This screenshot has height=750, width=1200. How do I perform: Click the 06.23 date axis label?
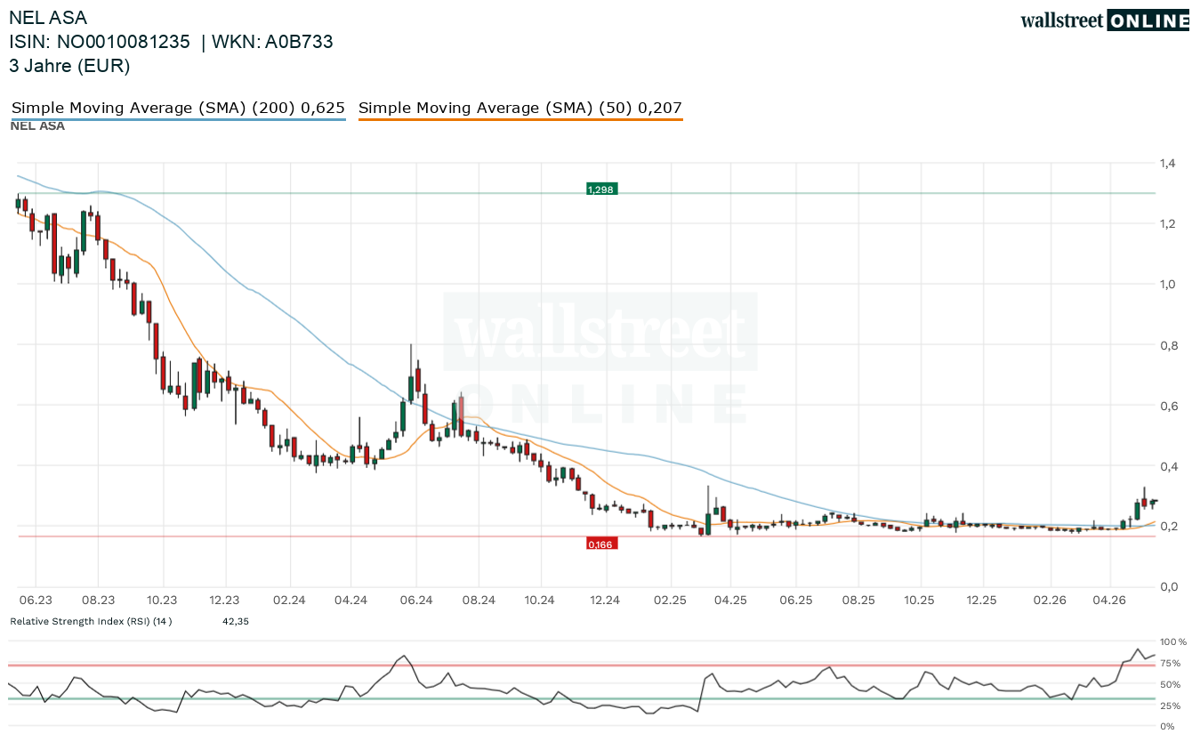click(x=36, y=600)
